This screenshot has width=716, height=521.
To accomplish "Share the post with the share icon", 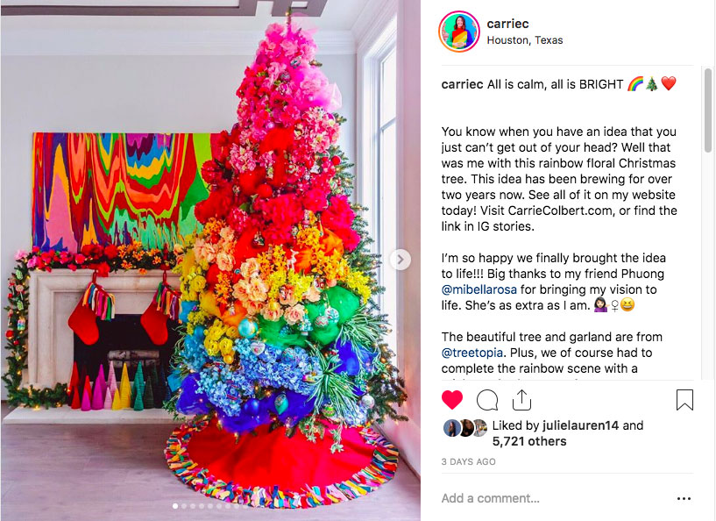I will click(x=521, y=400).
